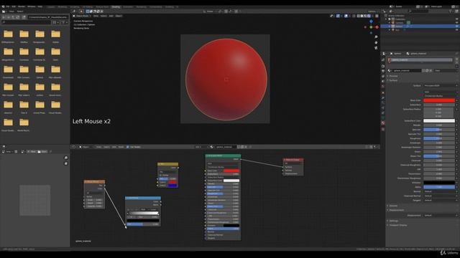
Task: Expand the Sphere item in outliner
Action: click(x=390, y=27)
